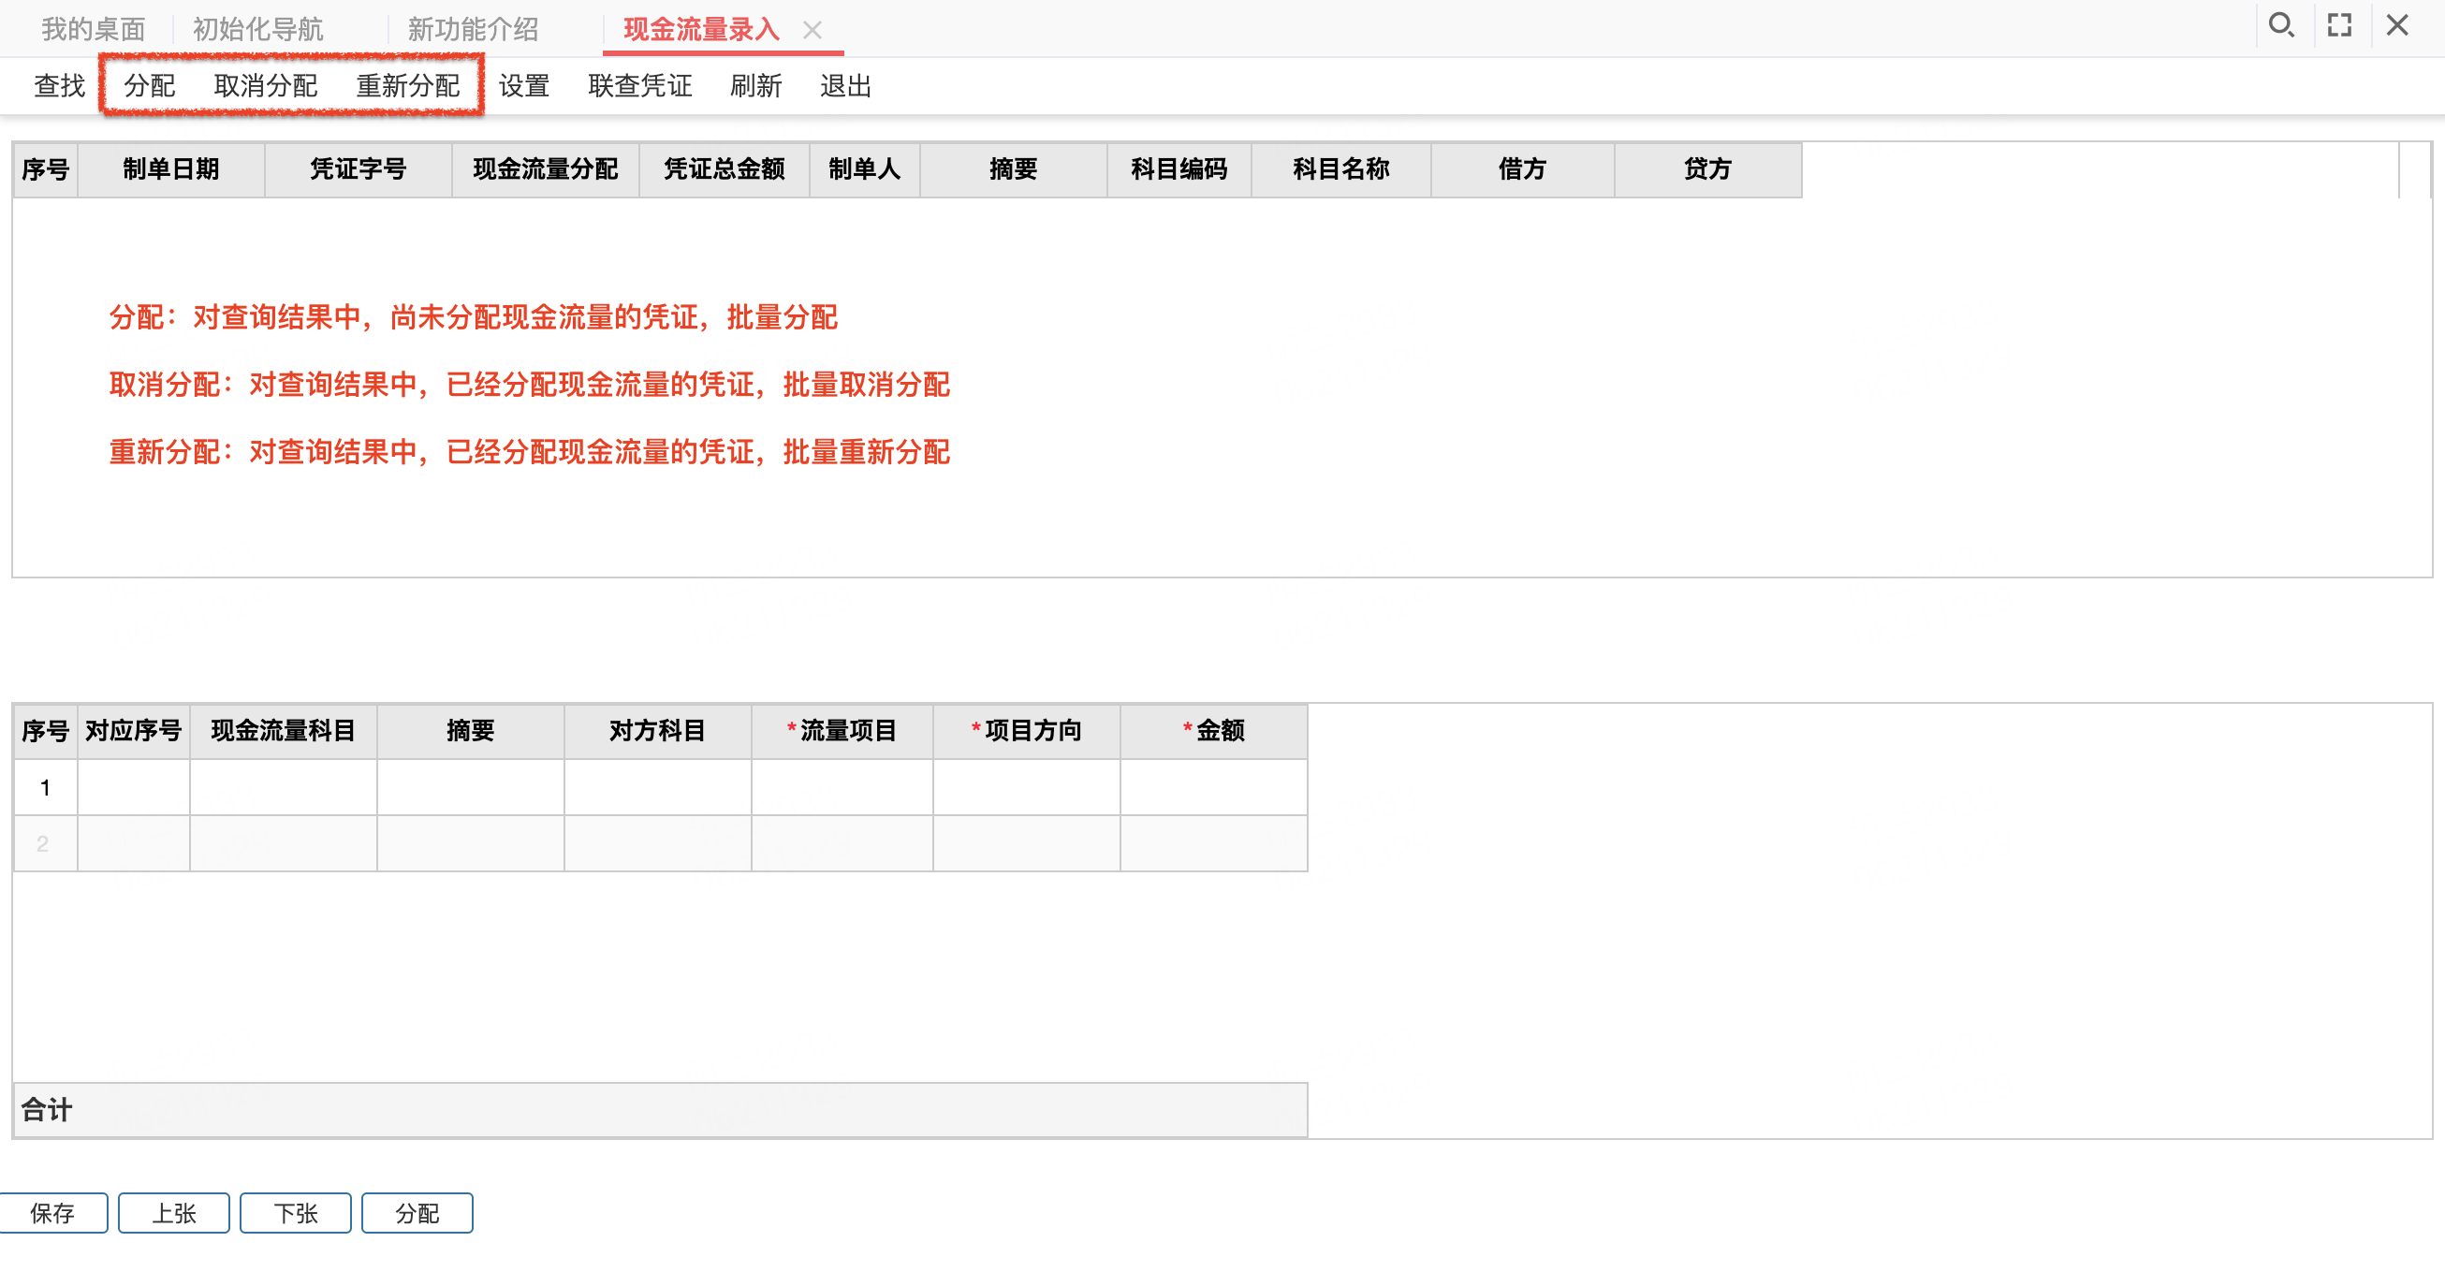Click 流量项目 cell in row 1
The width and height of the screenshot is (2445, 1286).
[x=841, y=788]
